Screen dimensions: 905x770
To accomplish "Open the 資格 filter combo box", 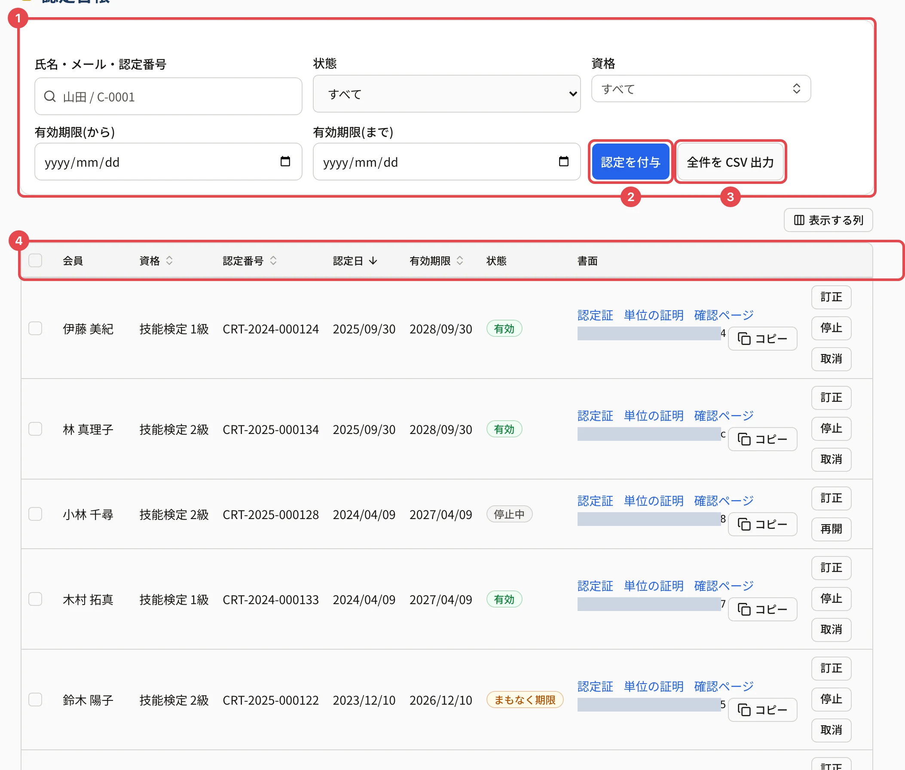I will tap(701, 89).
